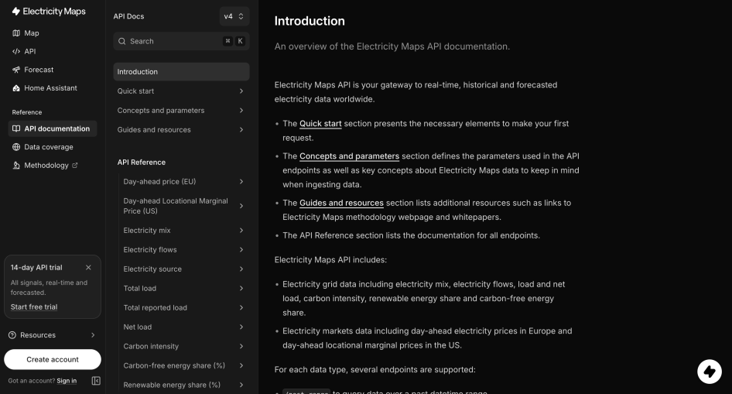Expand the Resources menu chevron

click(93, 334)
